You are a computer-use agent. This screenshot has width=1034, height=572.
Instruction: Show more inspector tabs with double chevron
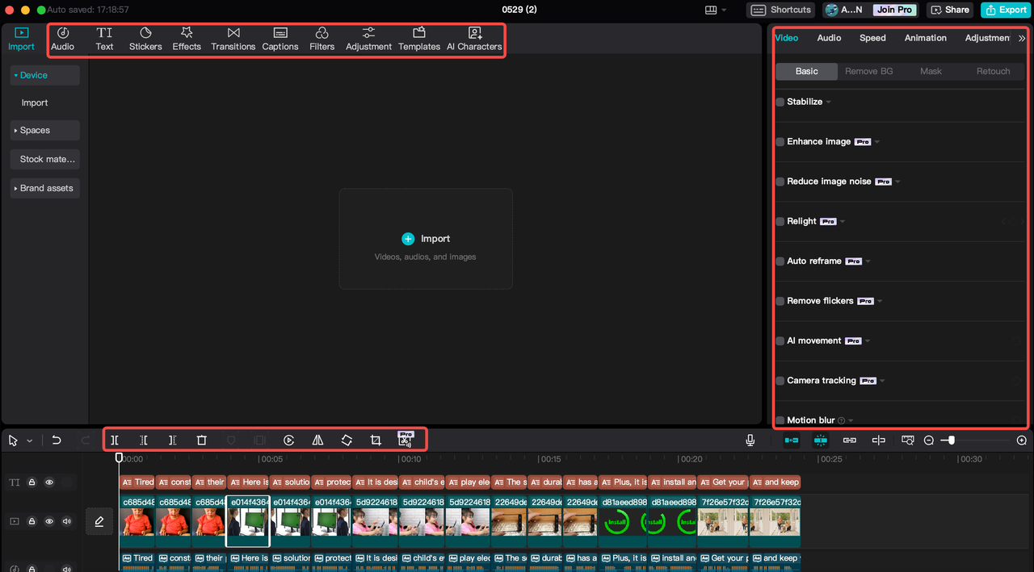pos(1022,38)
